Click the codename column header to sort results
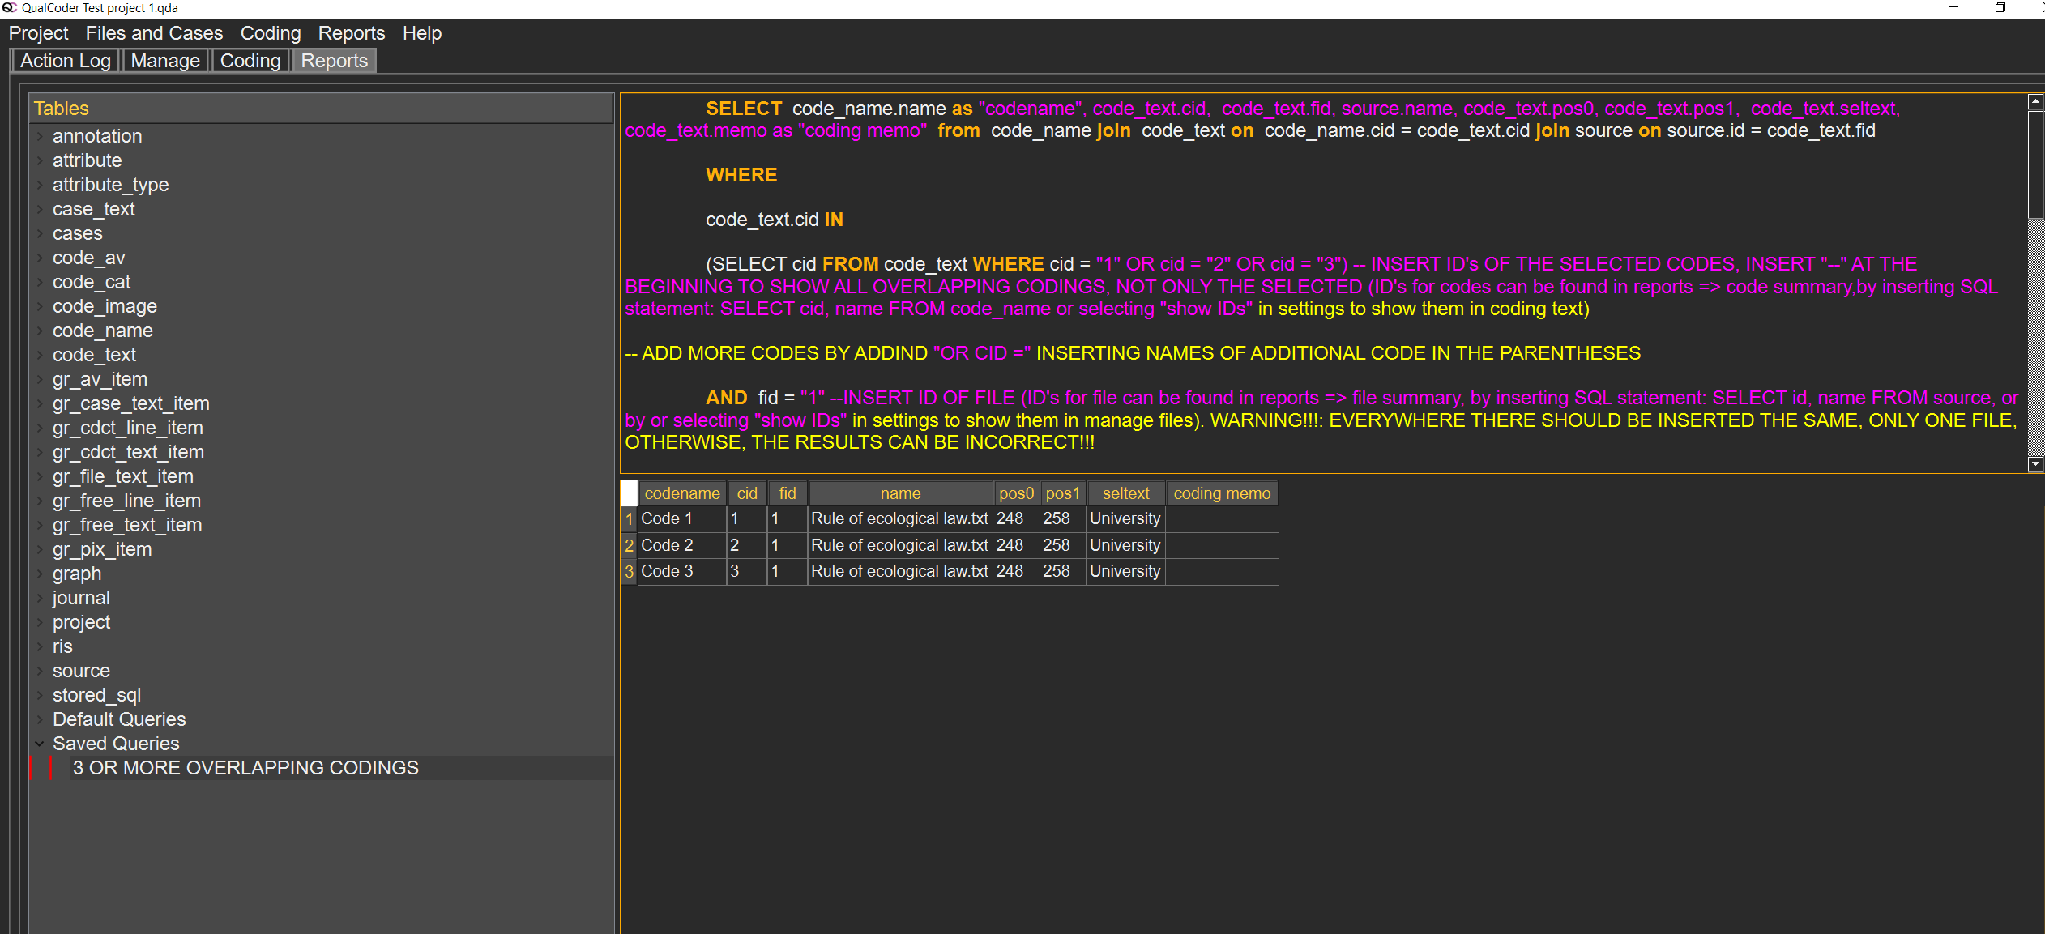Viewport: 2045px width, 934px height. pos(681,493)
